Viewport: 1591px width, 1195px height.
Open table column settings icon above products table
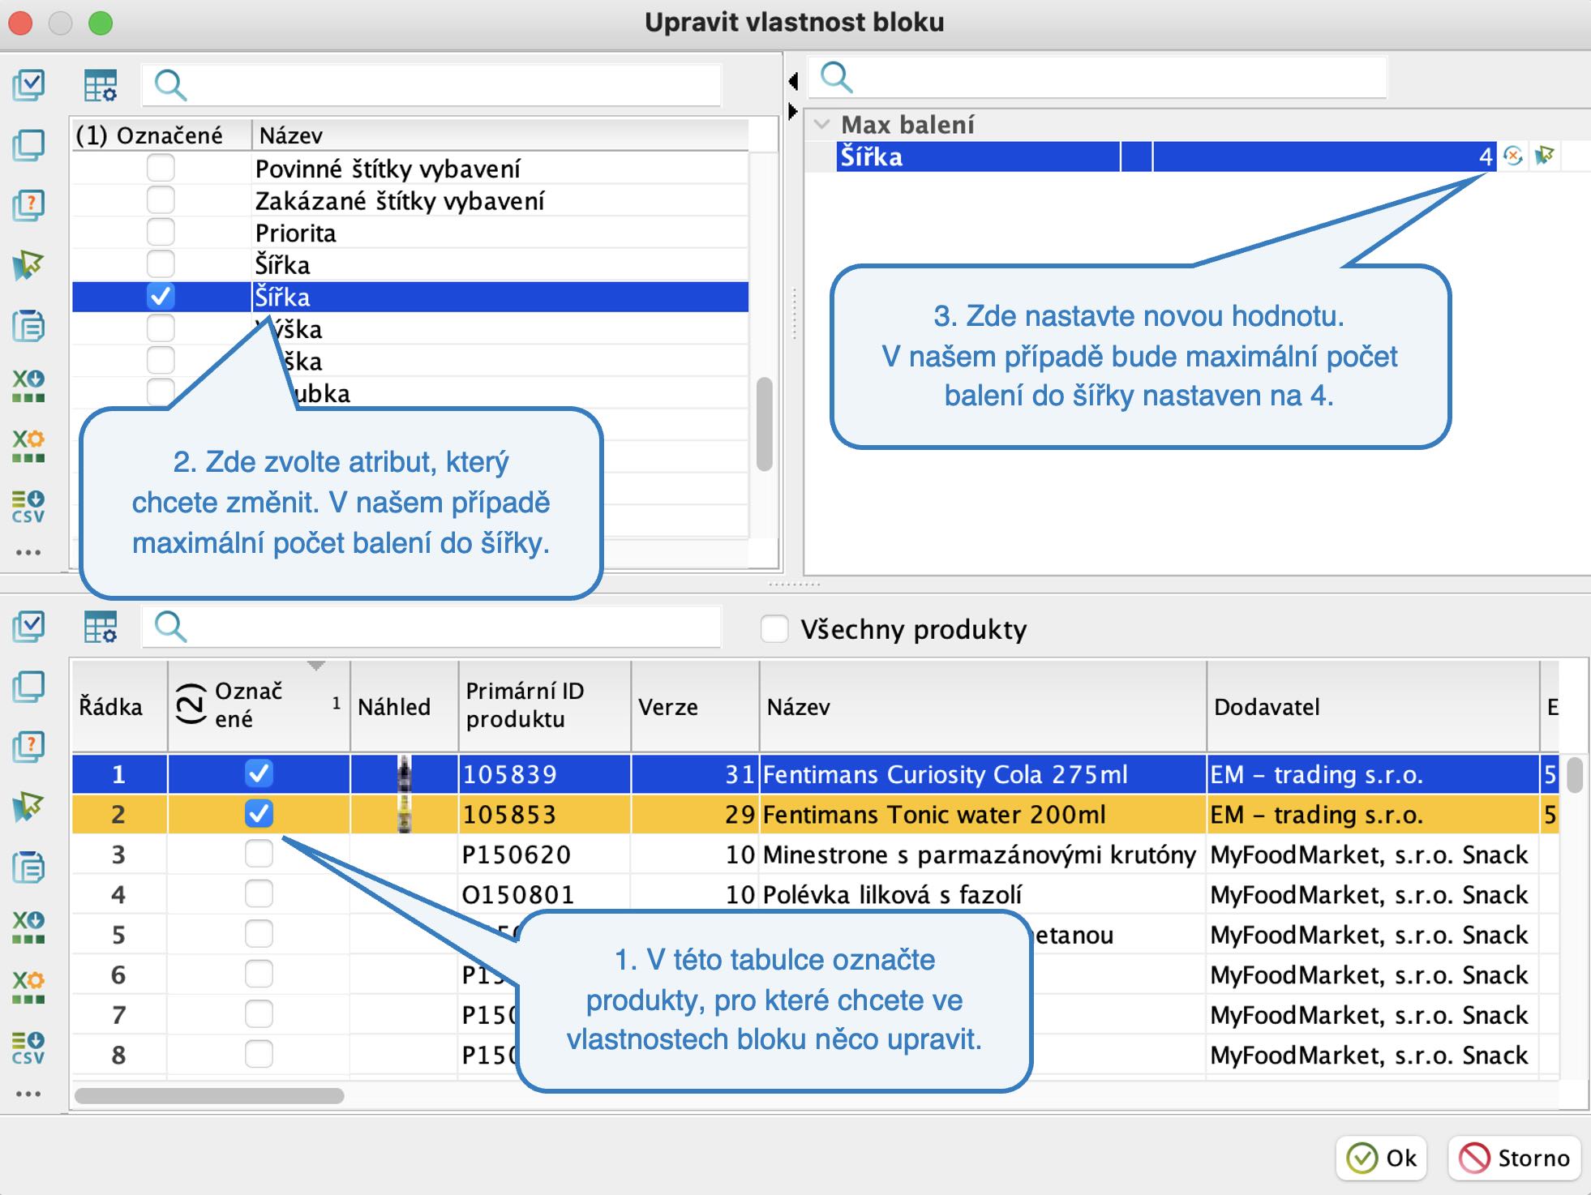coord(101,627)
